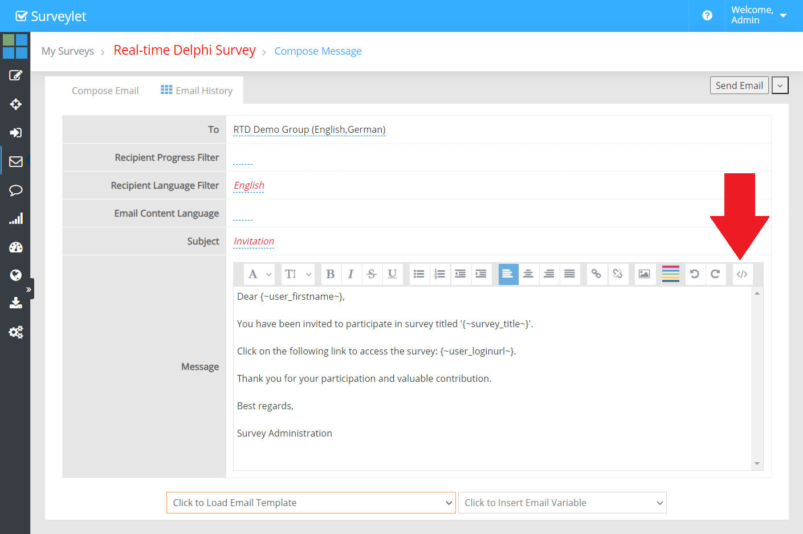Click the Send Email button
Screen dimensions: 803x534
pyautogui.click(x=739, y=85)
